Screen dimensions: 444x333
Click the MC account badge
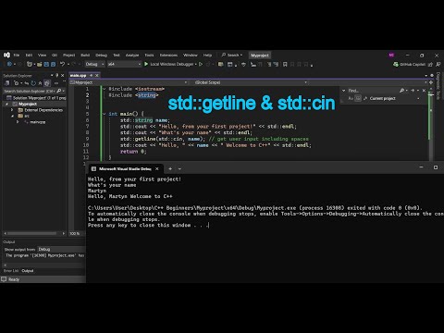click(391, 55)
